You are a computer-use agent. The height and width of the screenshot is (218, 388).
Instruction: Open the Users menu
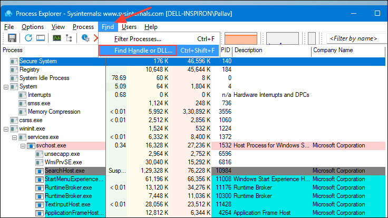point(129,27)
